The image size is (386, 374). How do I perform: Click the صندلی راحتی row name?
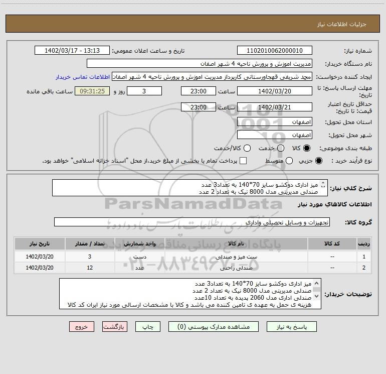tap(236, 268)
